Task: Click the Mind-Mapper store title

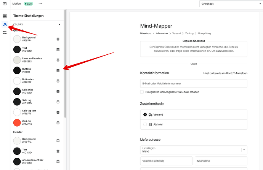Action: [156, 26]
